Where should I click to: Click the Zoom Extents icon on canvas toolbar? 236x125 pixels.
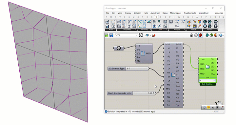(141, 35)
